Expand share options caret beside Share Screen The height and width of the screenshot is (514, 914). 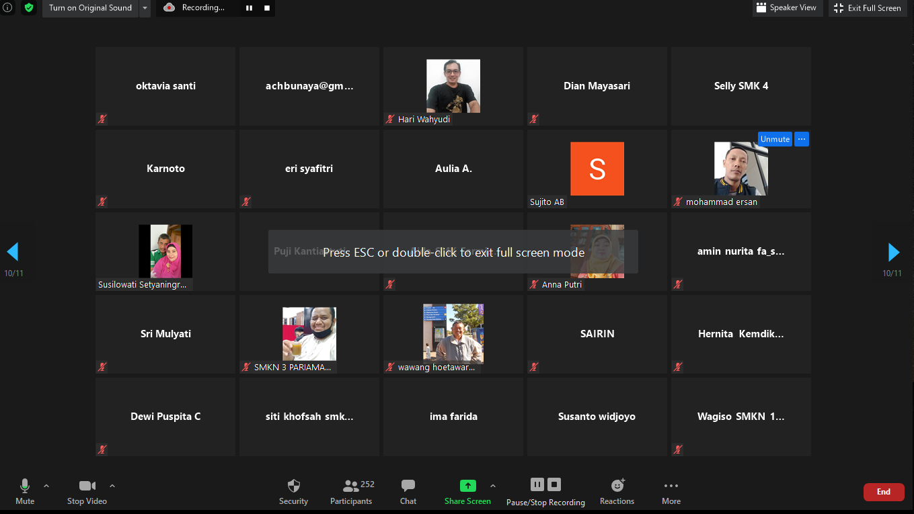[493, 486]
